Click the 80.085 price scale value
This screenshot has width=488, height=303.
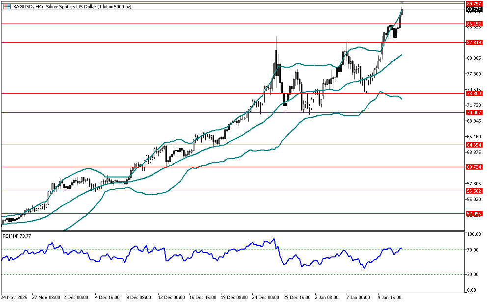[473, 58]
